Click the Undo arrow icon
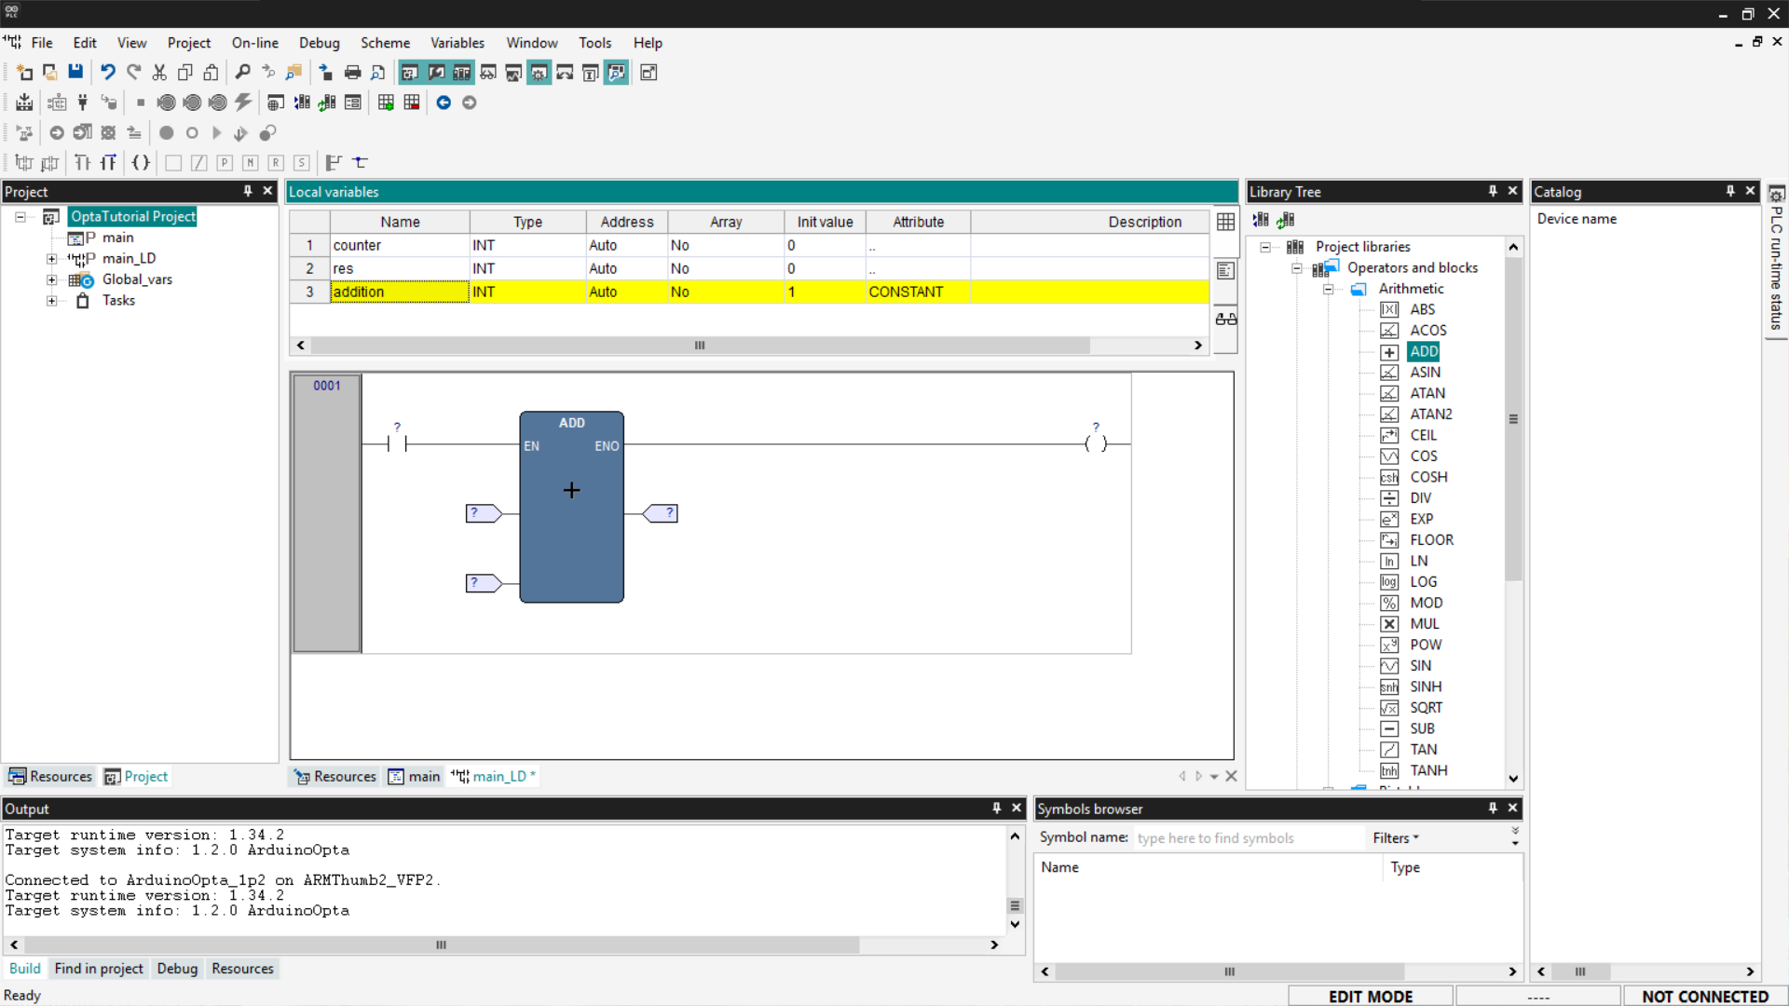The height and width of the screenshot is (1006, 1789). tap(108, 73)
